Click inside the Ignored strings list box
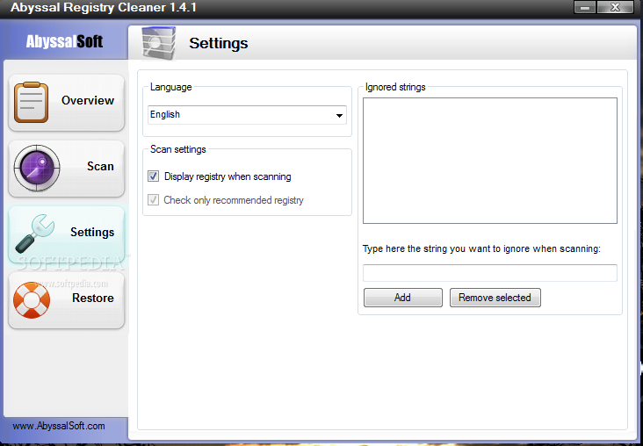The width and height of the screenshot is (643, 446). pos(489,161)
